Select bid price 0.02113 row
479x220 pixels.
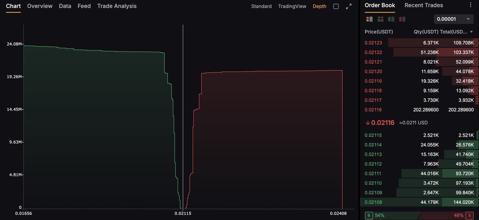420,154
